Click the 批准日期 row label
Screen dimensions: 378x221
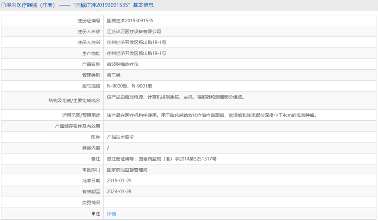[x=91, y=181]
